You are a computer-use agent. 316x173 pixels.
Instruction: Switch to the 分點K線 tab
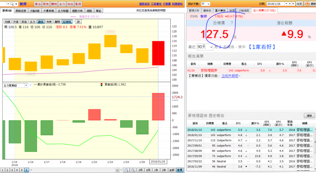(35, 11)
